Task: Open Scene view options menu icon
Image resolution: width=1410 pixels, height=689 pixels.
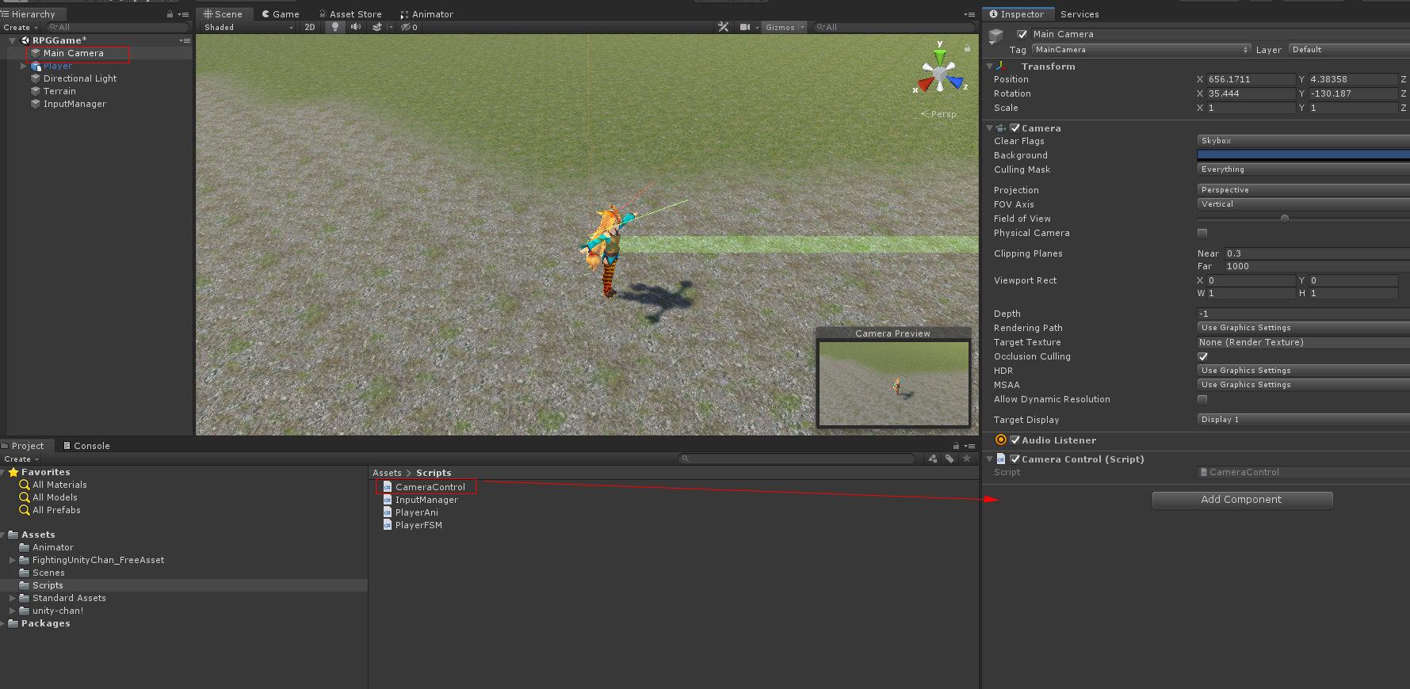Action: pyautogui.click(x=969, y=14)
